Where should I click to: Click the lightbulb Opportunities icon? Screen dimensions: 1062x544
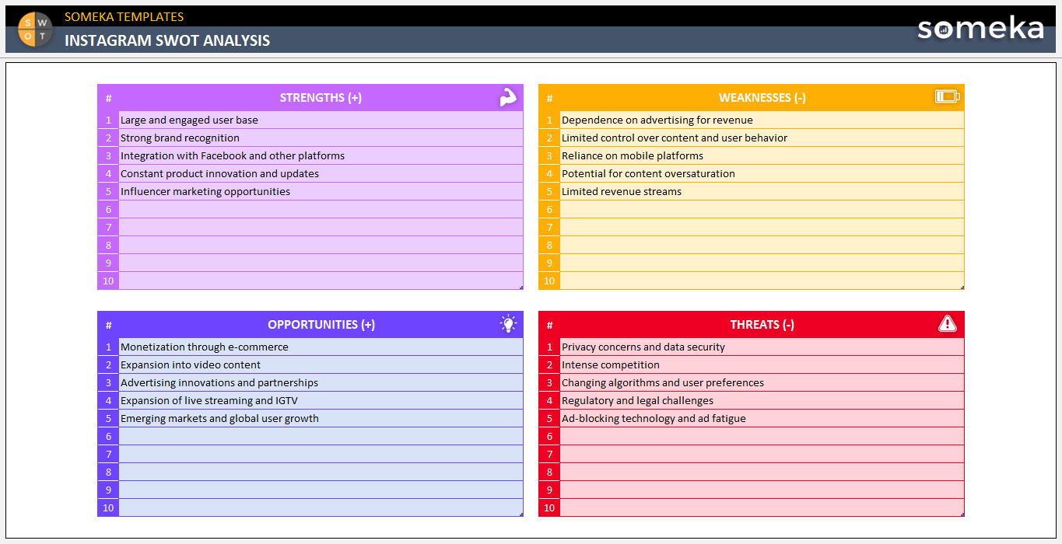coord(508,324)
